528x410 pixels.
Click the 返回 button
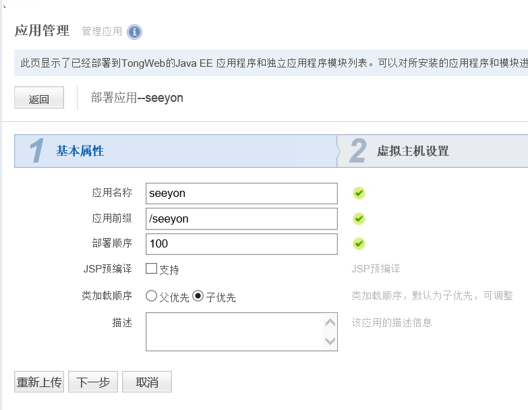[x=39, y=98]
